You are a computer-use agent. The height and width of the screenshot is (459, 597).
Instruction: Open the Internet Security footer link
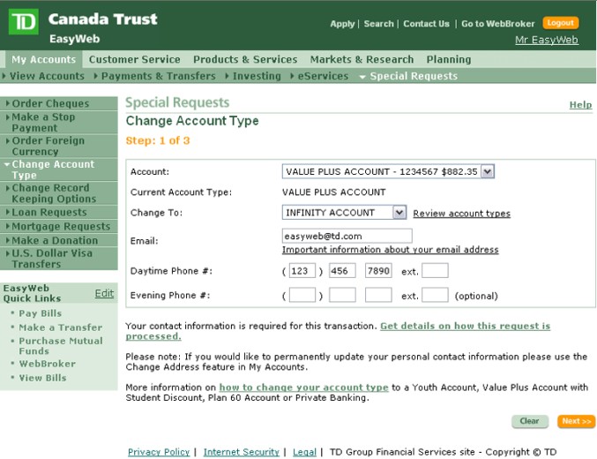pos(242,452)
